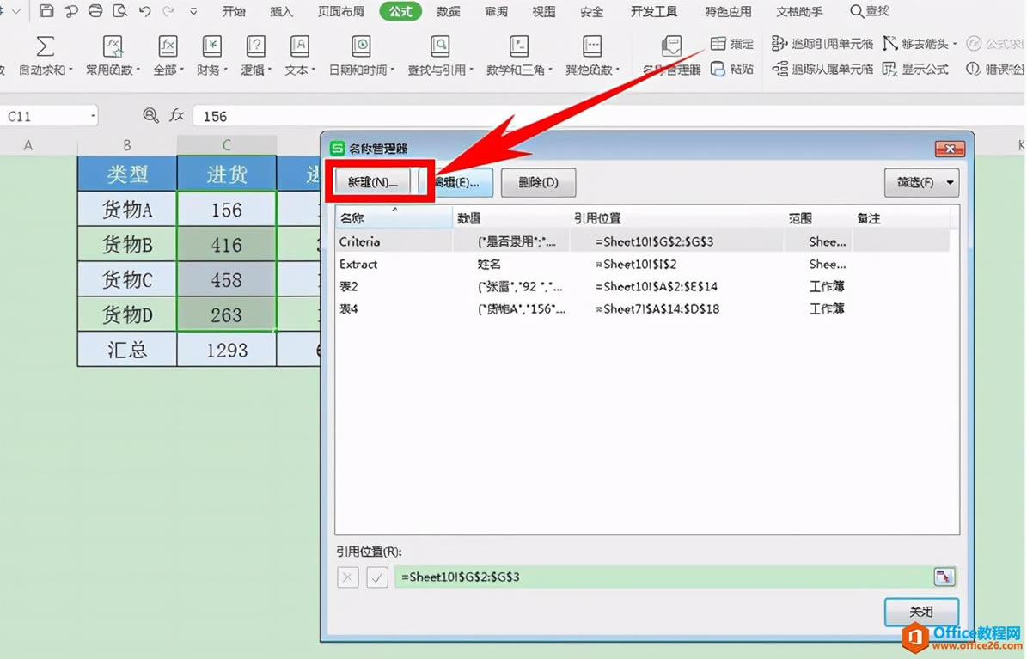Click the 新建(N) button

pos(373,182)
